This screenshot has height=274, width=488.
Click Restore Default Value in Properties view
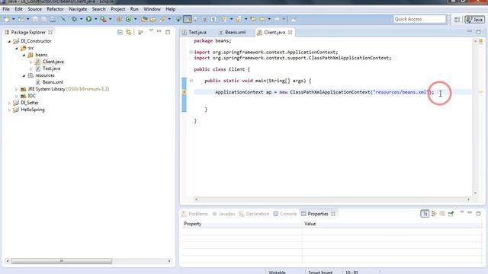[x=442, y=214]
